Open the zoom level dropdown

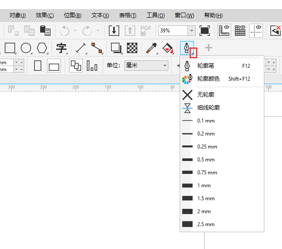pos(191,31)
